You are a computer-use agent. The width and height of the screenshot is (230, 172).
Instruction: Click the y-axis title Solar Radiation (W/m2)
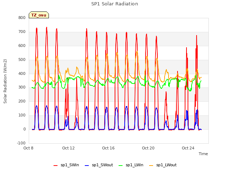tap(5, 81)
